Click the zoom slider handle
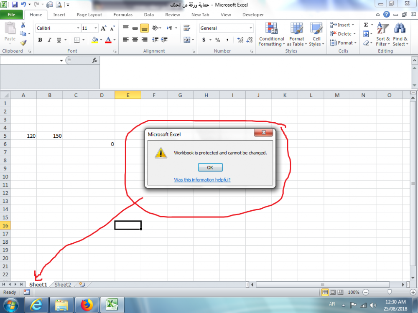Viewport: 418px width, 313px height. coord(390,292)
